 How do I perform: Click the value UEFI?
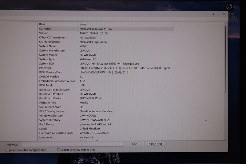pyautogui.click(x=82, y=85)
